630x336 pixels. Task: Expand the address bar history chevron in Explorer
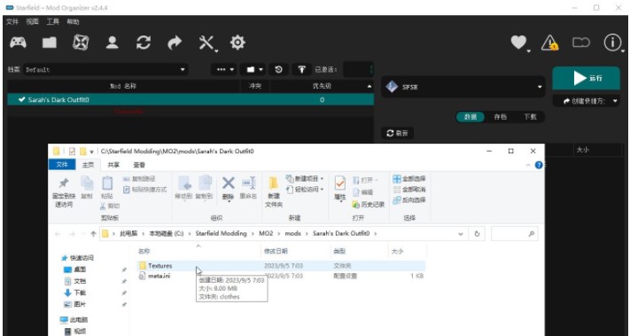[461, 233]
